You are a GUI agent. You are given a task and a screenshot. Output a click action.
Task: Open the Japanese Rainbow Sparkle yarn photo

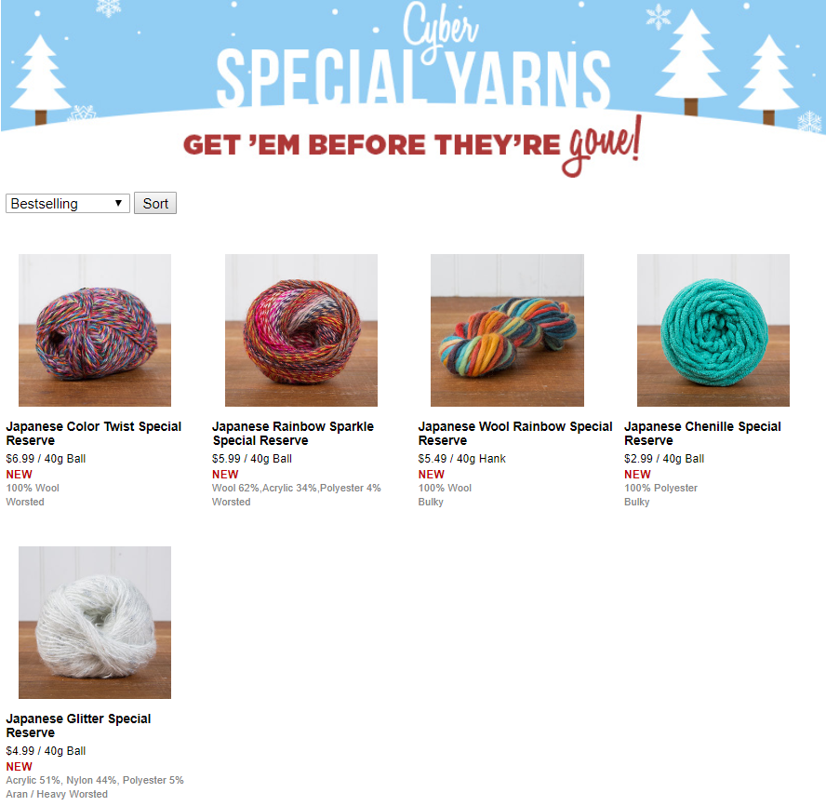click(x=301, y=330)
